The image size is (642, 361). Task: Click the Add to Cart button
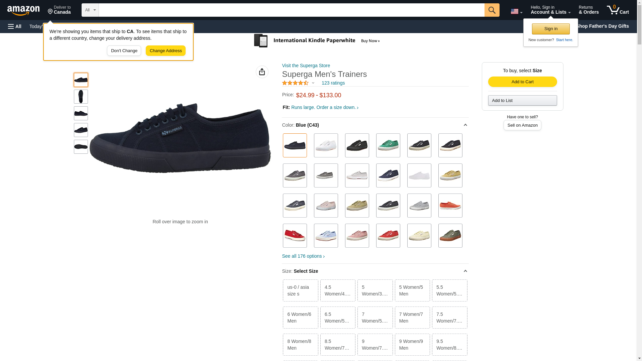click(x=522, y=82)
